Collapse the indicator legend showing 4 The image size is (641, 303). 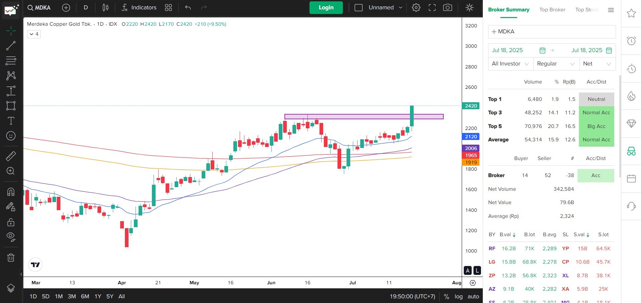(34, 34)
